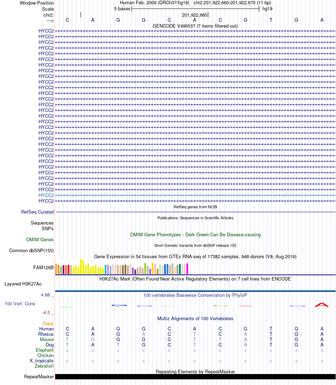
Task: Click Short Genetic Variants from dbSNP title
Action: 195,245
